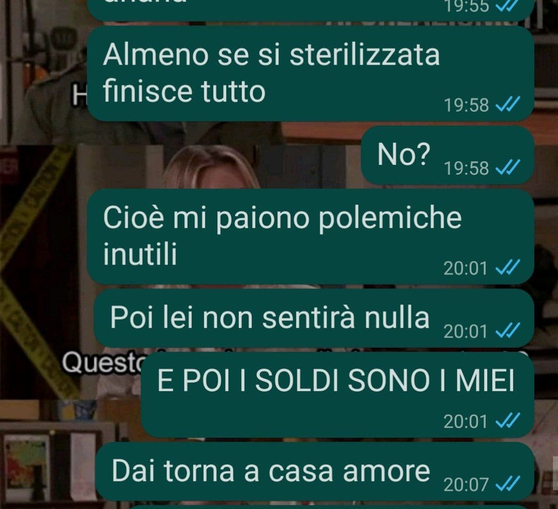Tap the 'Poi lei non sentirà nulla' message
Viewport: 558px width, 509px height.
(x=314, y=318)
